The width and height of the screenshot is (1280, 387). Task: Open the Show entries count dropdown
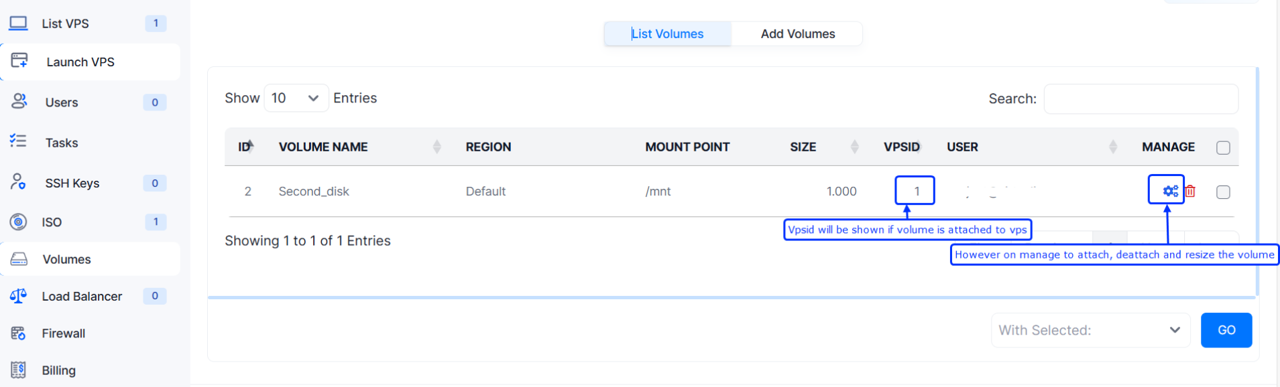click(x=296, y=98)
